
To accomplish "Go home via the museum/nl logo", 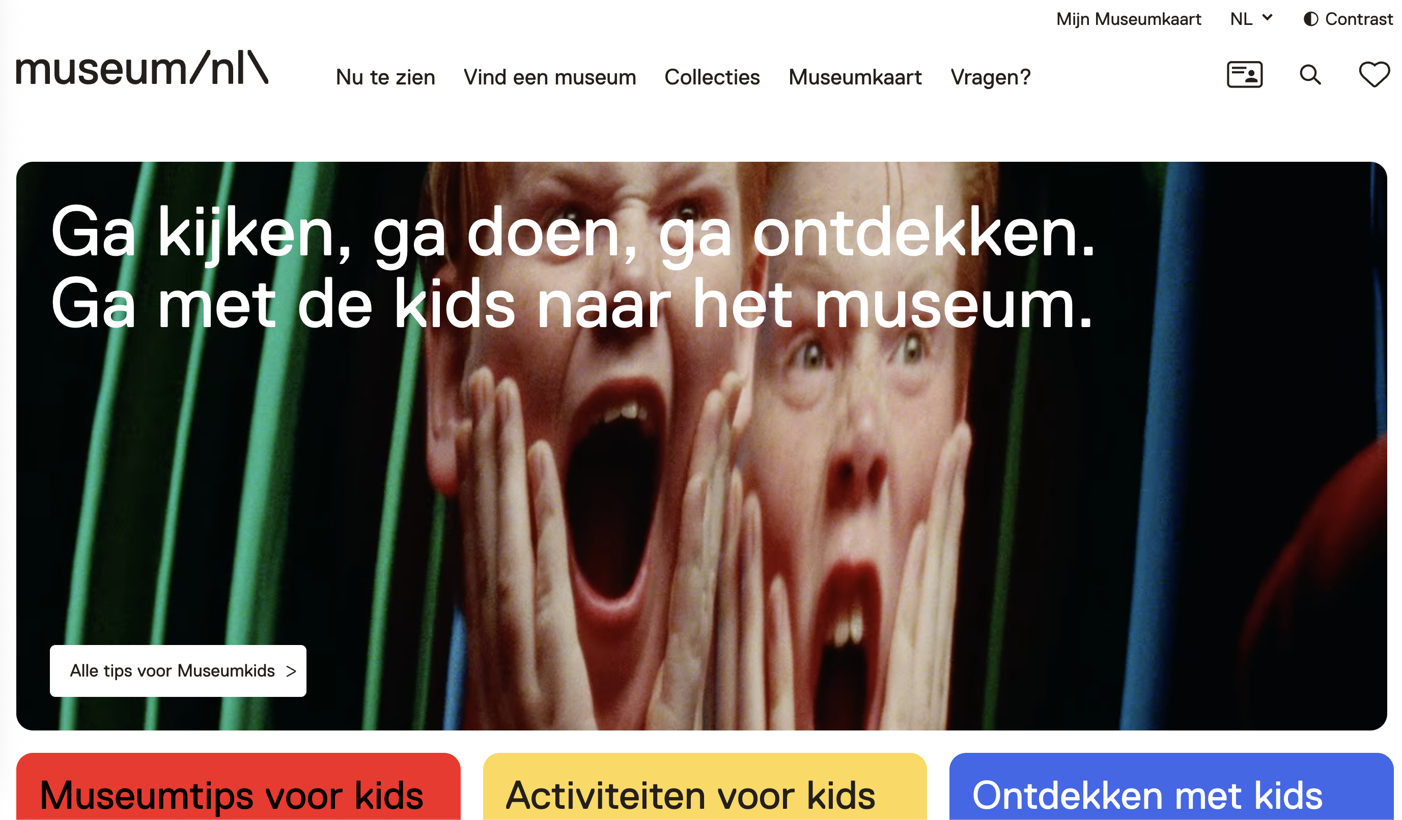I will pyautogui.click(x=142, y=68).
